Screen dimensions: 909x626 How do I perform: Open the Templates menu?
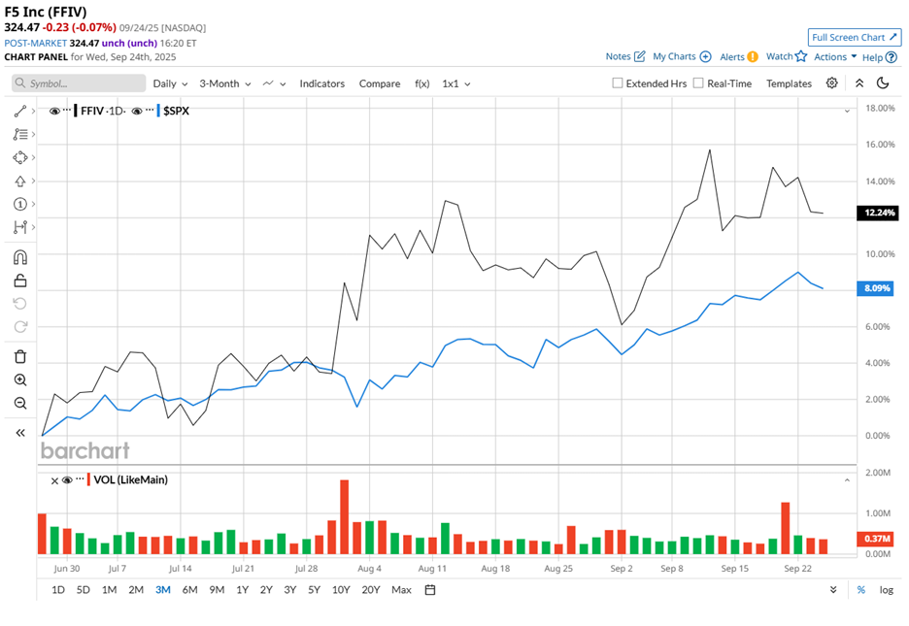point(789,83)
